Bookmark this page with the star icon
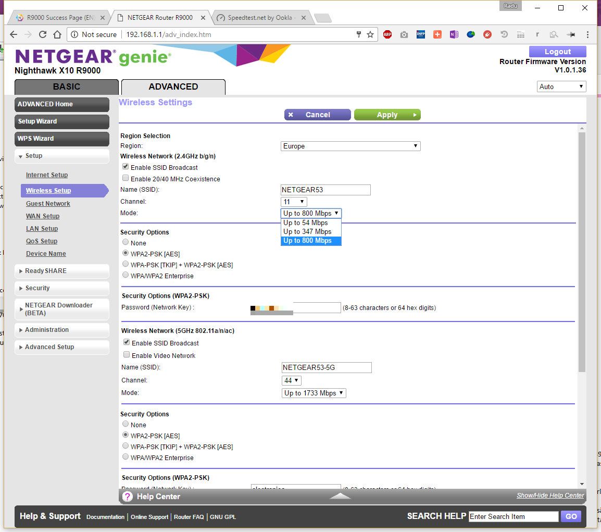The image size is (601, 532). (370, 34)
